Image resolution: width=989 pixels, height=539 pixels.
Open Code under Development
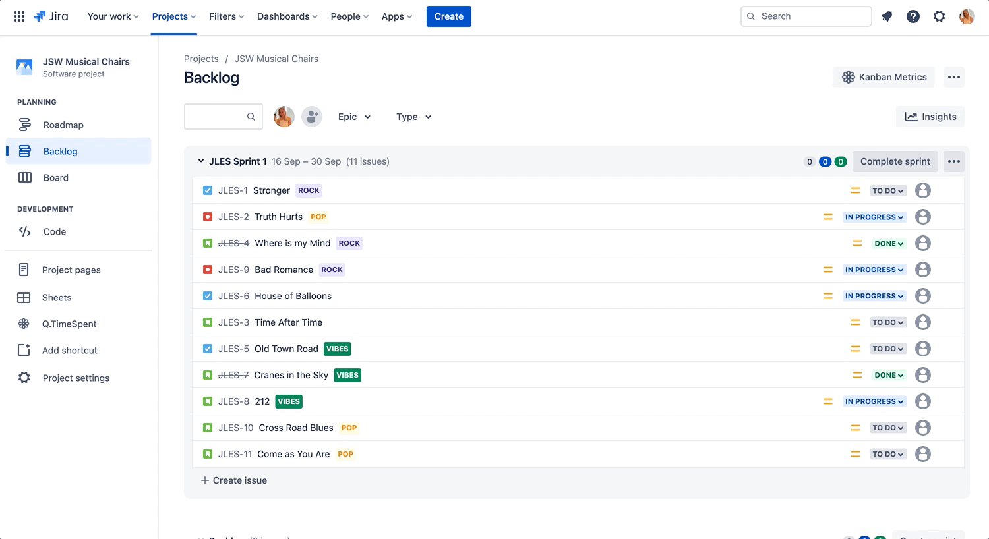[x=78, y=231]
